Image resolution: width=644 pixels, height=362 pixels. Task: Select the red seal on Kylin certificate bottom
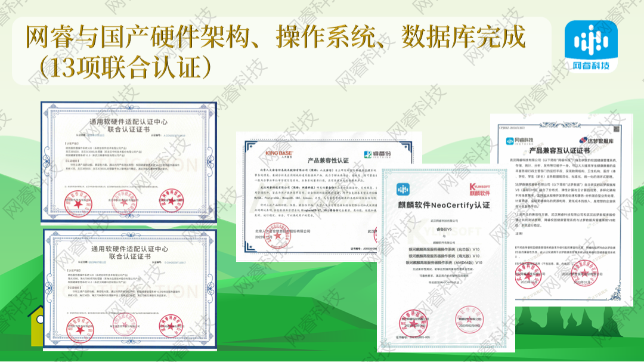412,321
